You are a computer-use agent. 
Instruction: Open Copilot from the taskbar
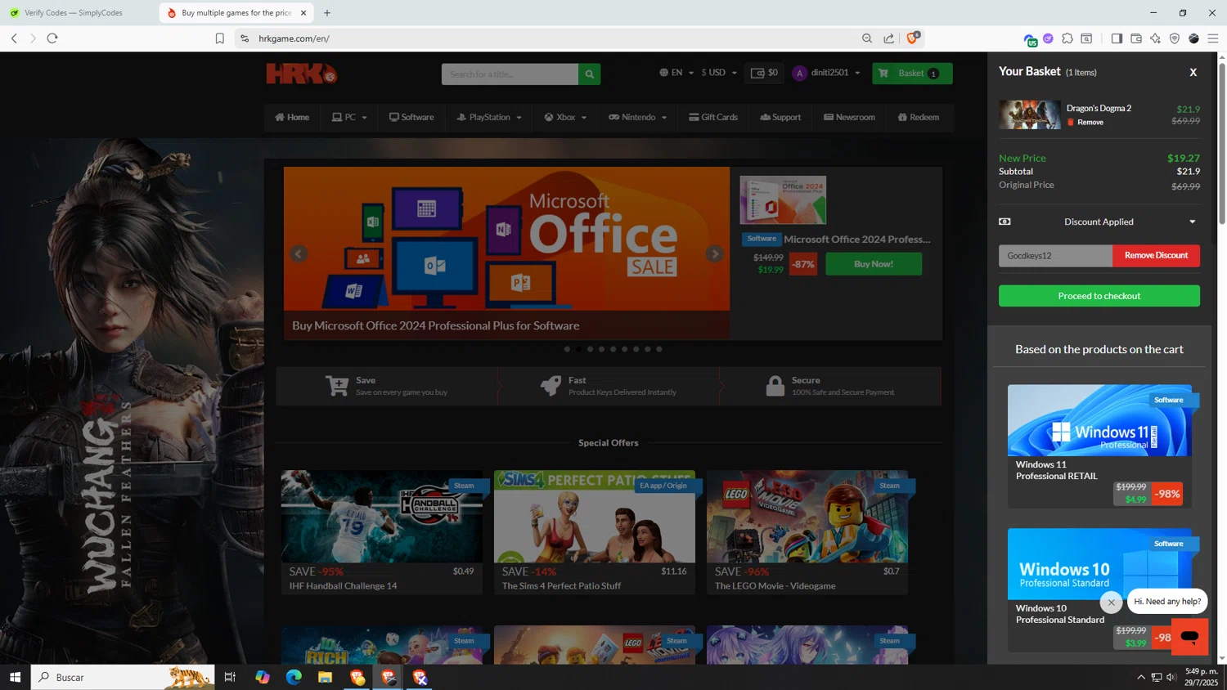[263, 677]
